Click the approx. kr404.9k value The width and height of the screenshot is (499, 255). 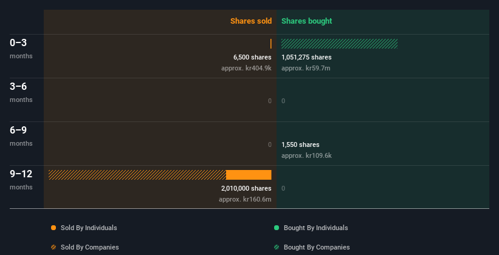pos(246,68)
